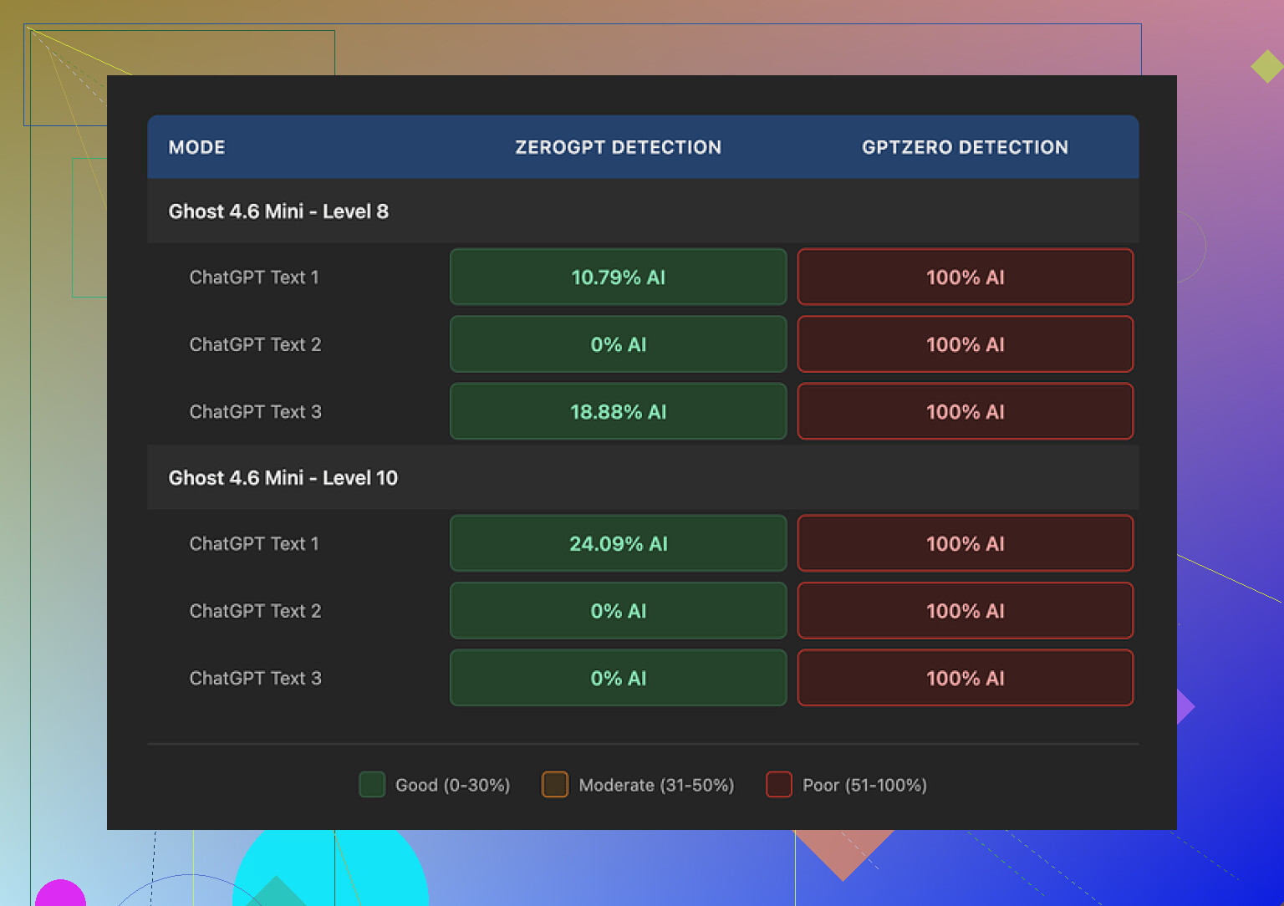Image resolution: width=1284 pixels, height=906 pixels.
Task: Select the GPTZERO DETECTION column header
Action: click(x=965, y=147)
